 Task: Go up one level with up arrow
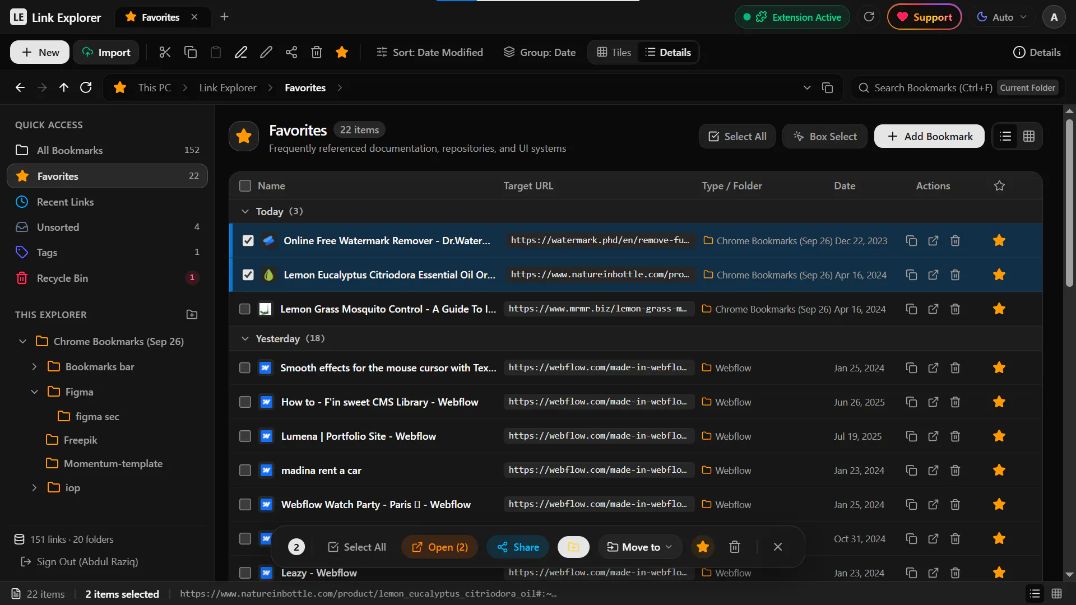point(64,87)
